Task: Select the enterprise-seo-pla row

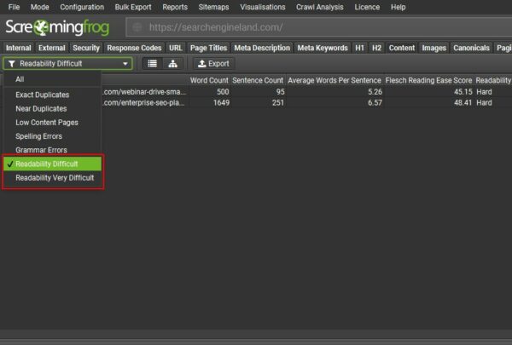Action: pos(256,102)
